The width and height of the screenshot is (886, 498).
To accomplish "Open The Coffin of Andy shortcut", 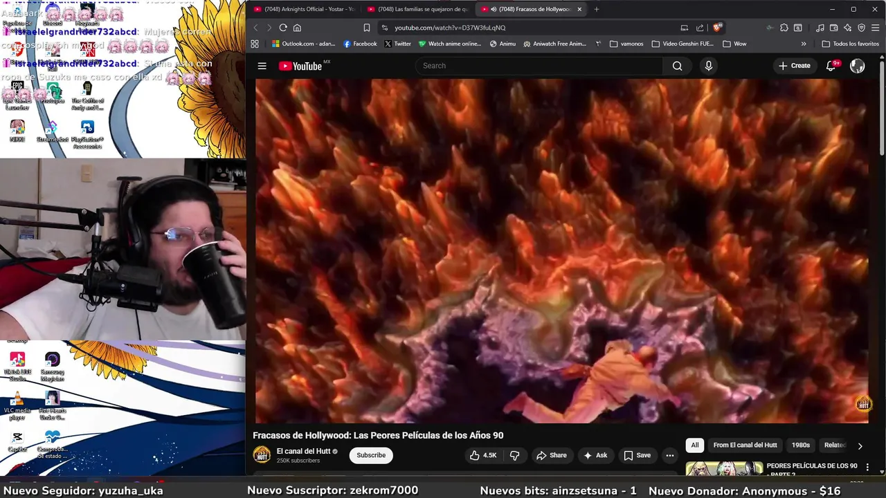I will tap(87, 96).
